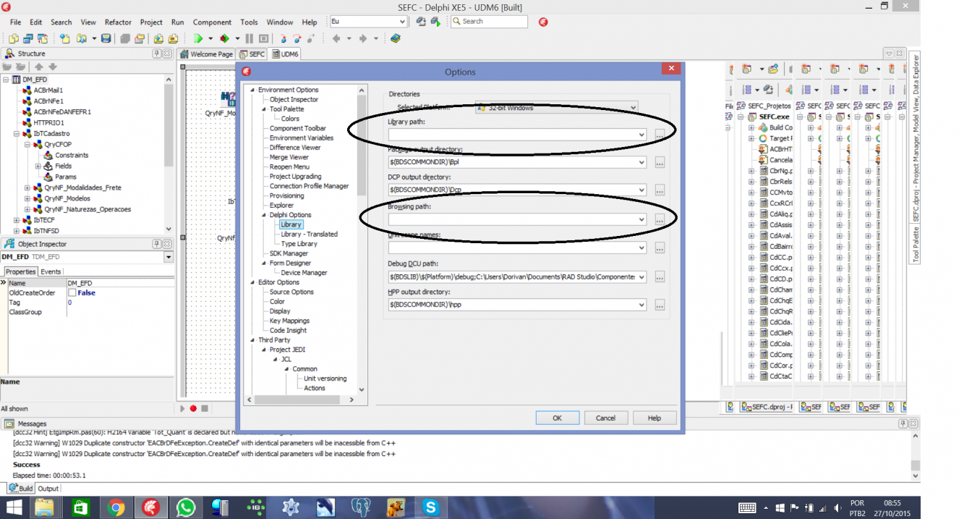Collapse Environment Options tree node
The height and width of the screenshot is (519, 959).
(x=252, y=90)
